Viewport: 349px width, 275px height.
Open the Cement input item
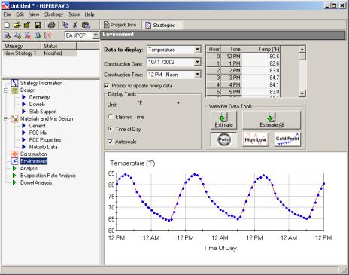38,126
